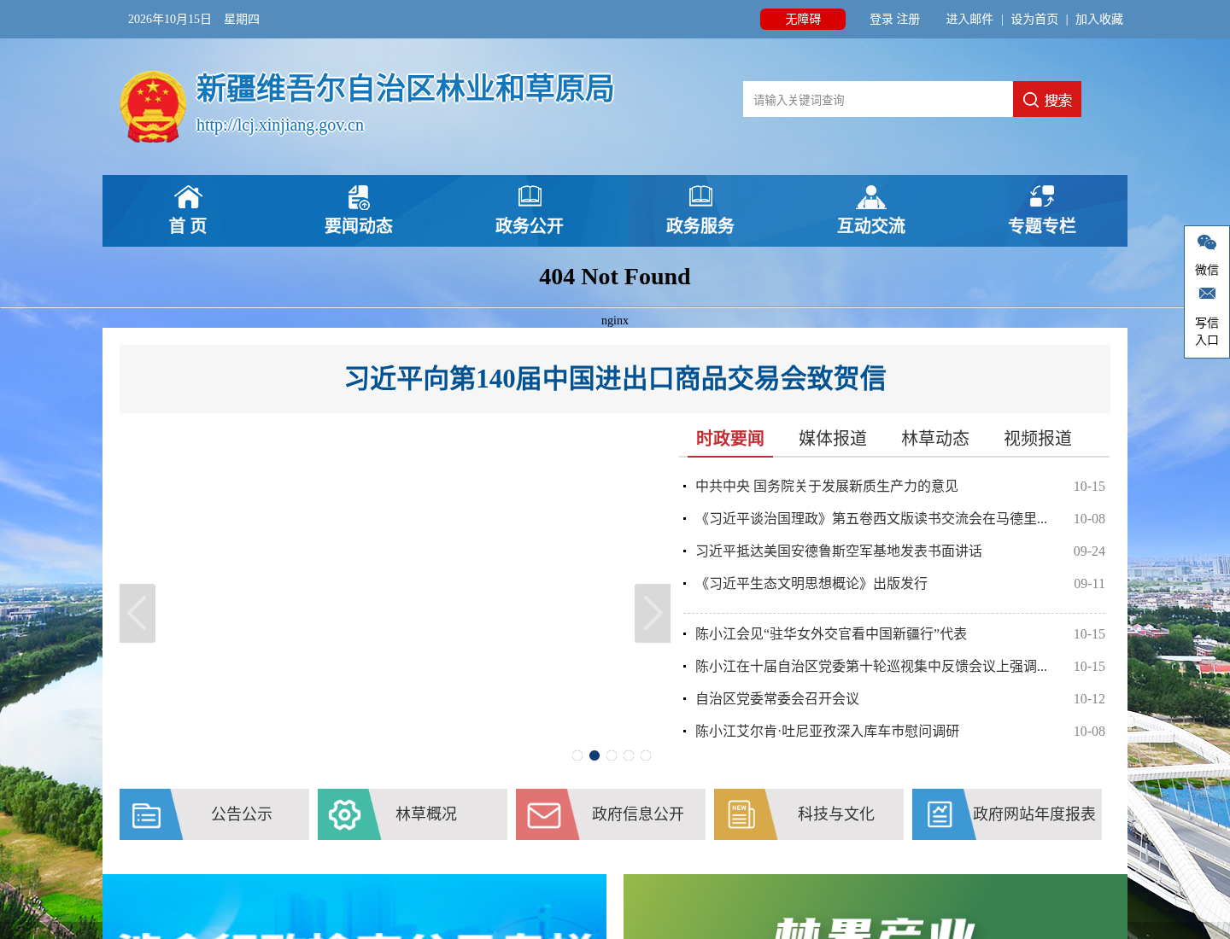Click the national emblem logo
The width and height of the screenshot is (1230, 939).
click(153, 107)
